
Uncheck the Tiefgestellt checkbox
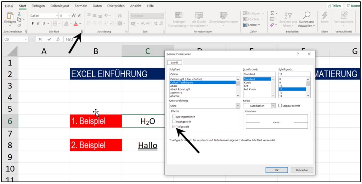point(174,127)
